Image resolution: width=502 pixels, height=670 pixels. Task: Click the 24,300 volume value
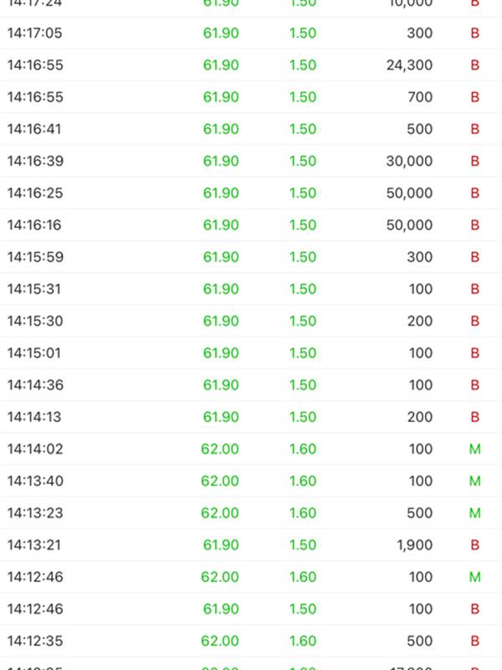[x=409, y=65]
